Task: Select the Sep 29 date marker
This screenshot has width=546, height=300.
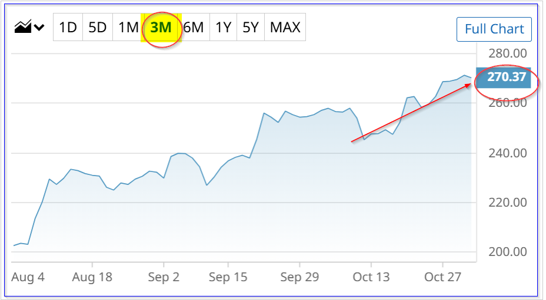Action: [299, 277]
